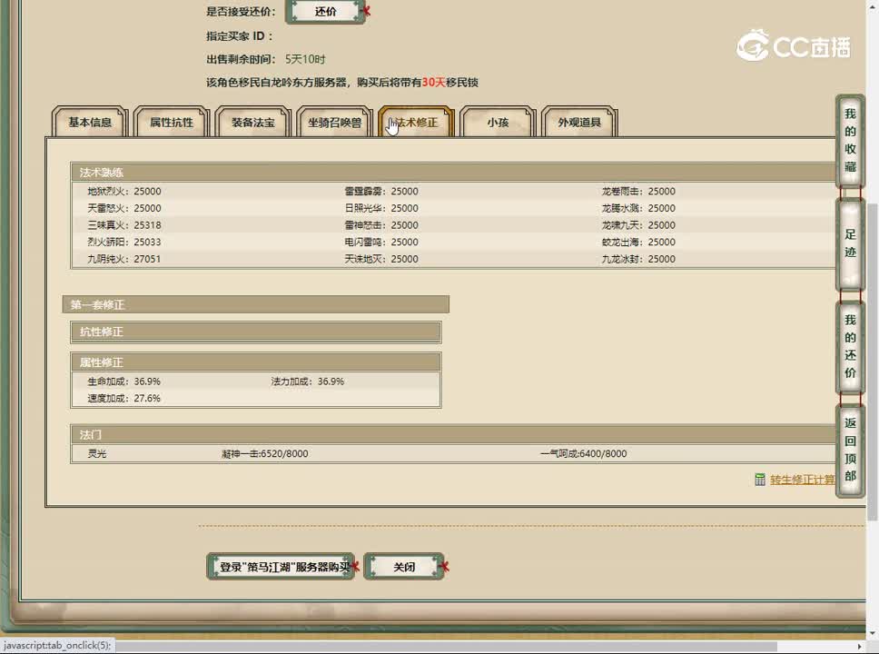Click the 法术修正 tab
879x654 pixels.
point(416,122)
